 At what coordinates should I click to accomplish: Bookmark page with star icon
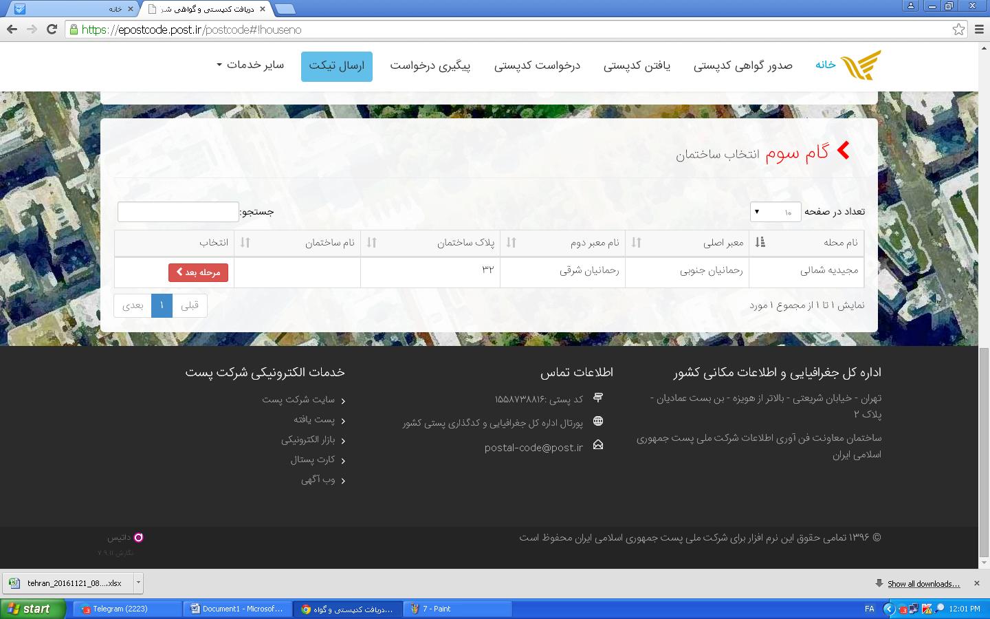(958, 29)
